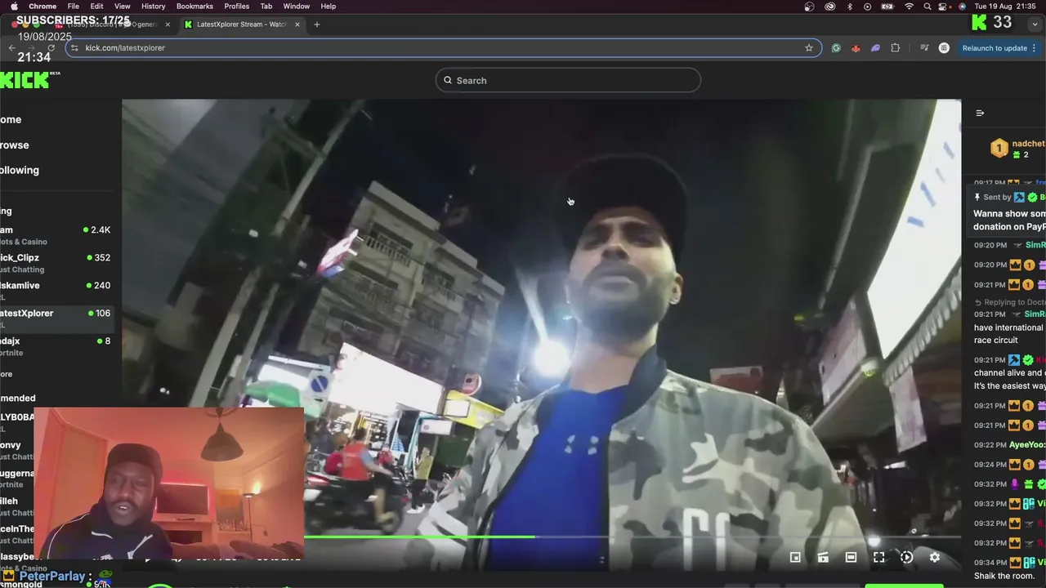
Task: Click the red fox extension icon
Action: [x=856, y=48]
